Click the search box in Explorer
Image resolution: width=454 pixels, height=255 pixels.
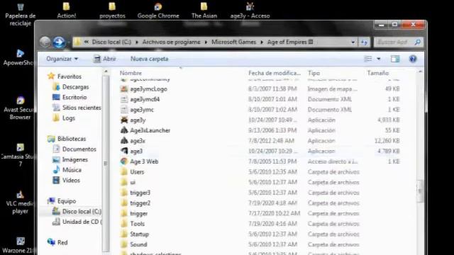[x=398, y=42]
